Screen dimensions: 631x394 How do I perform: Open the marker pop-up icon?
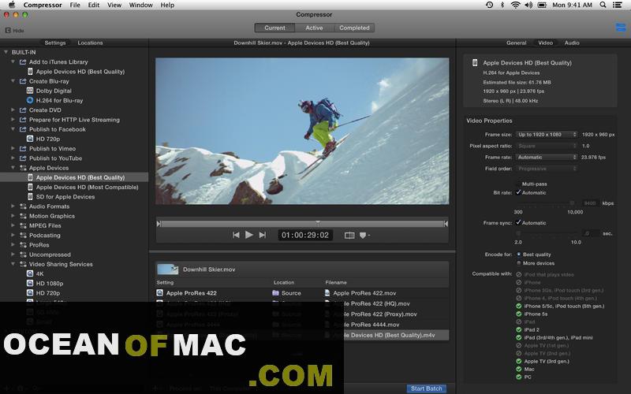[364, 235]
